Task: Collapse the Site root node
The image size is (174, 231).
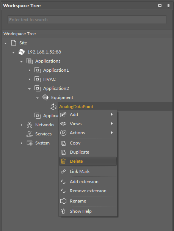Action: pyautogui.click(x=6, y=43)
